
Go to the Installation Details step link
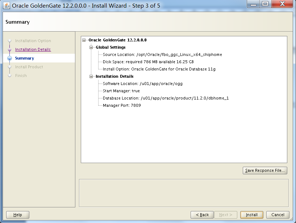pyautogui.click(x=33, y=49)
